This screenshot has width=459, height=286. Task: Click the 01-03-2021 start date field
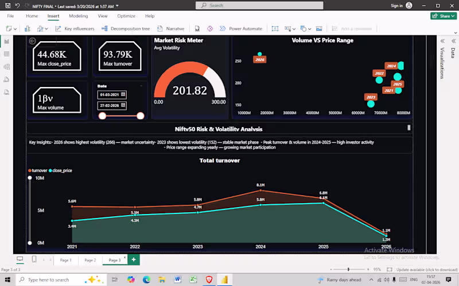(x=112, y=94)
